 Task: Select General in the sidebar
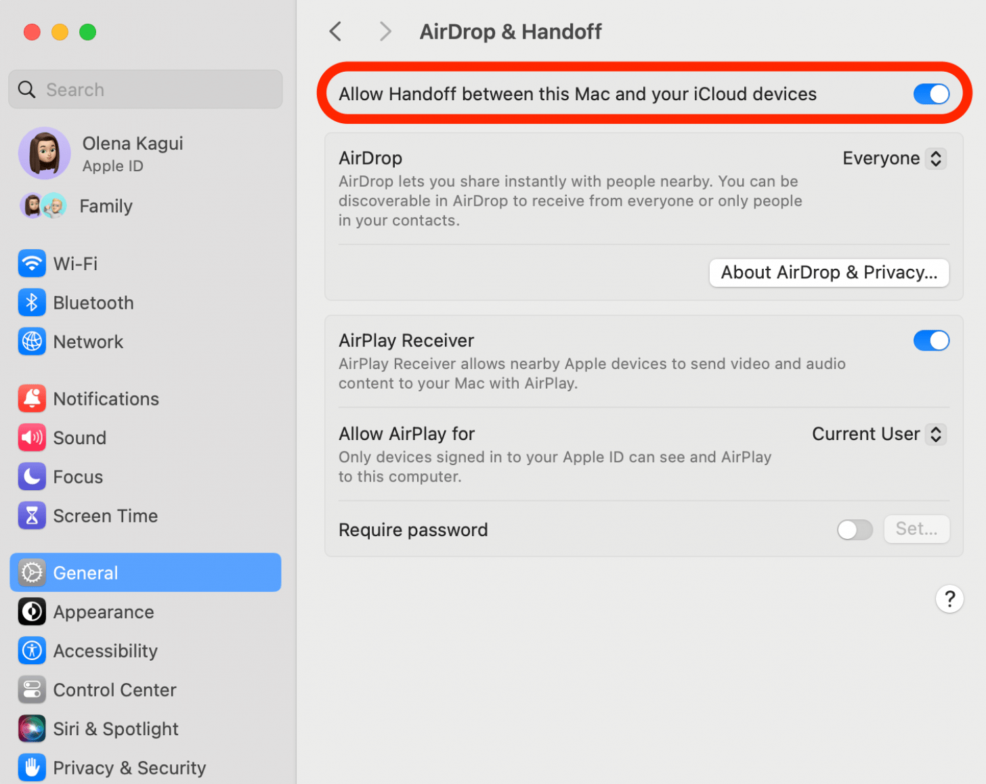coord(85,572)
